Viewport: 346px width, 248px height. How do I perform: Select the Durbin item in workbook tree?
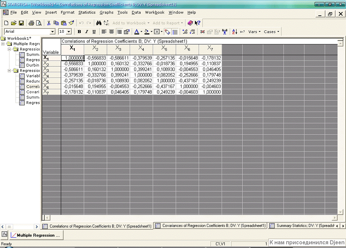tap(32, 65)
